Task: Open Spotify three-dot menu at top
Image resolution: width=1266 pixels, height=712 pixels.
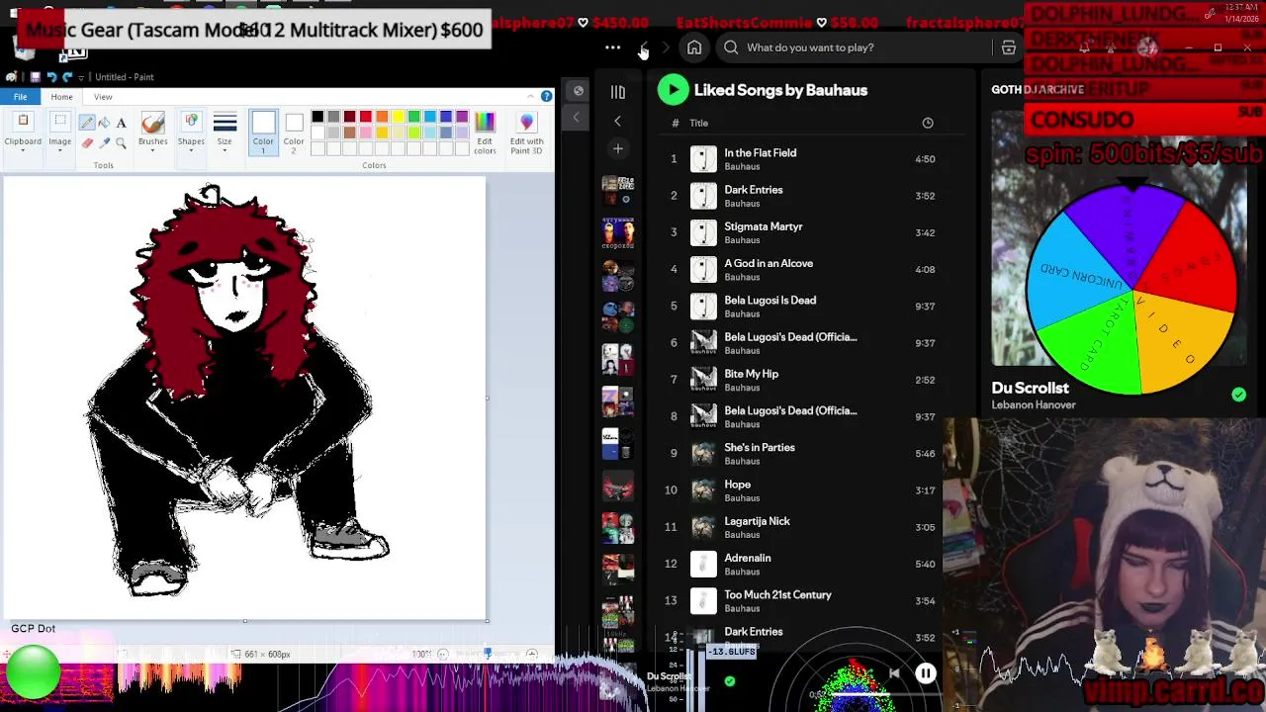Action: [612, 47]
